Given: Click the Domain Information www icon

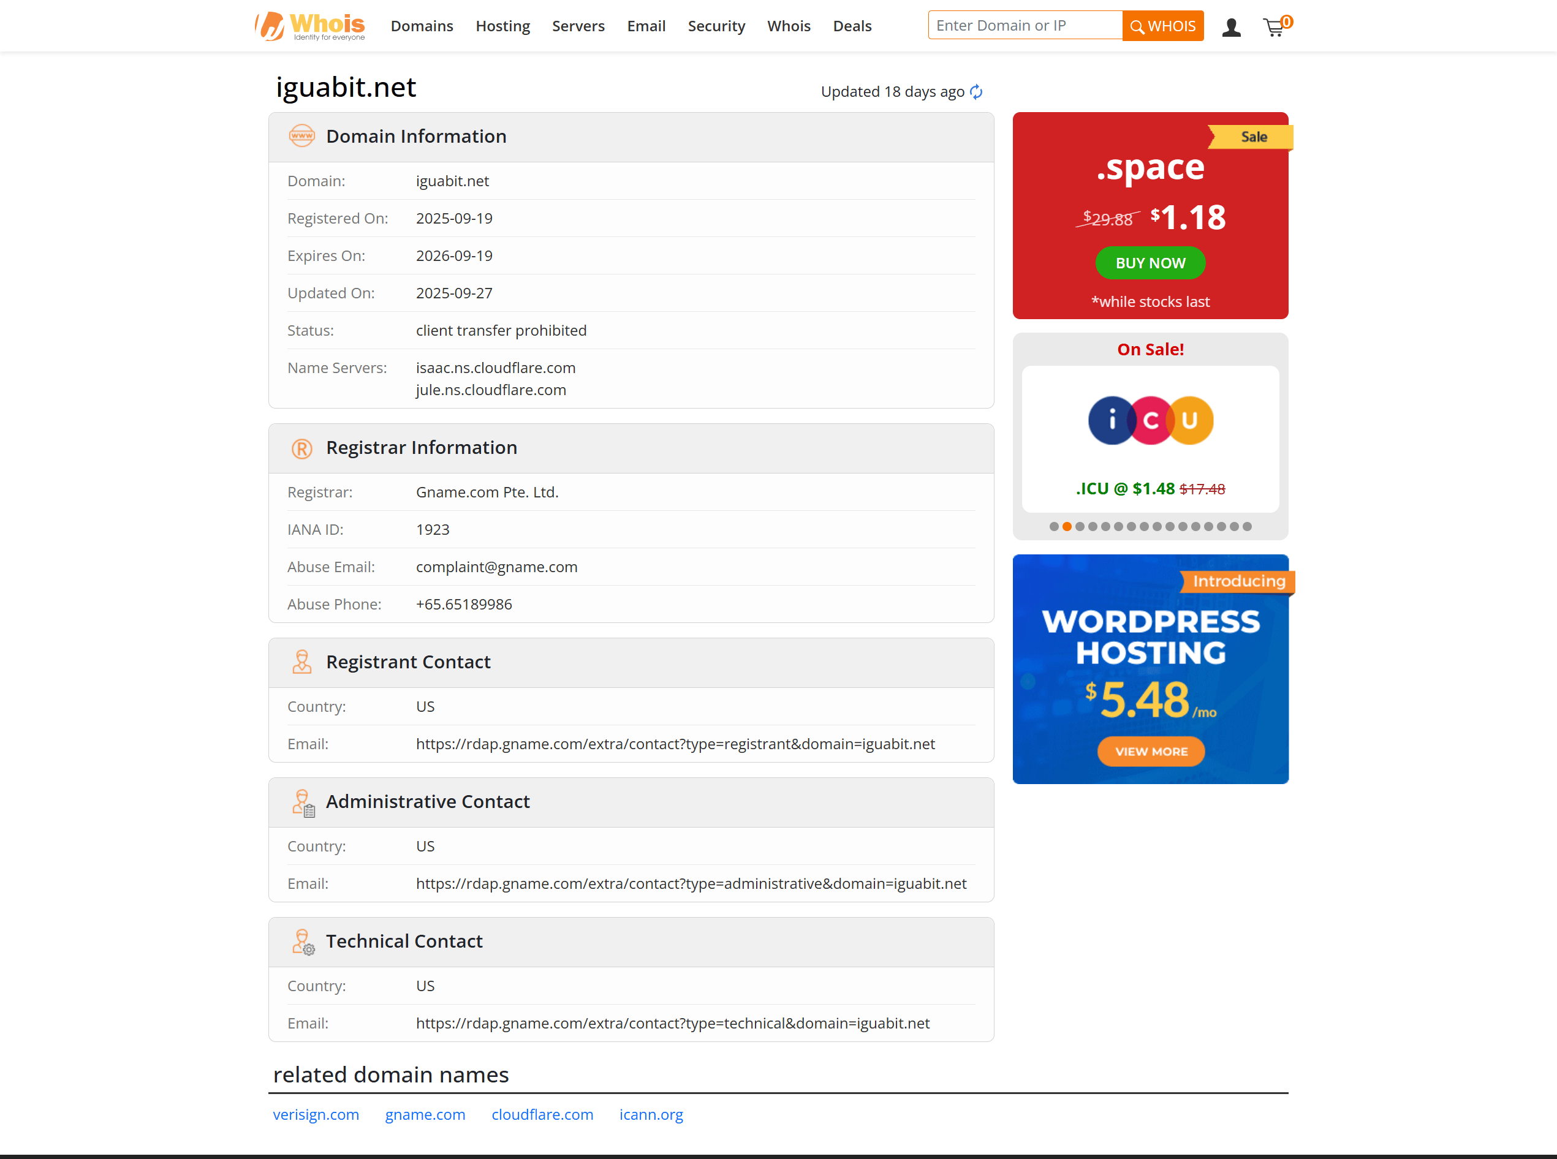Looking at the screenshot, I should [x=301, y=136].
